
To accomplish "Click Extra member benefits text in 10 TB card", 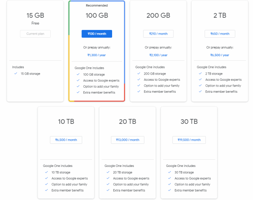I will [x=68, y=190].
